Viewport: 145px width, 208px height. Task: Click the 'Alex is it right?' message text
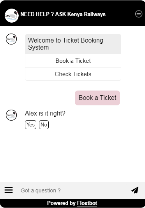(45, 114)
